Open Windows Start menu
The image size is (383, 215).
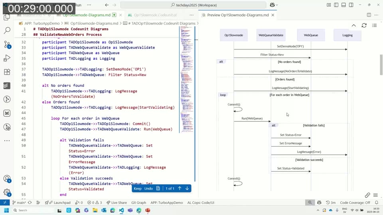[x=6, y=210]
